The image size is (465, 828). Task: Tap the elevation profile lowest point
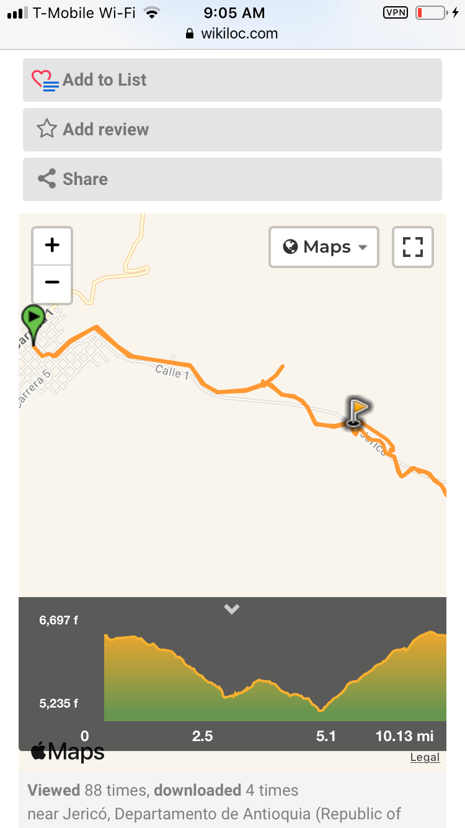click(320, 709)
